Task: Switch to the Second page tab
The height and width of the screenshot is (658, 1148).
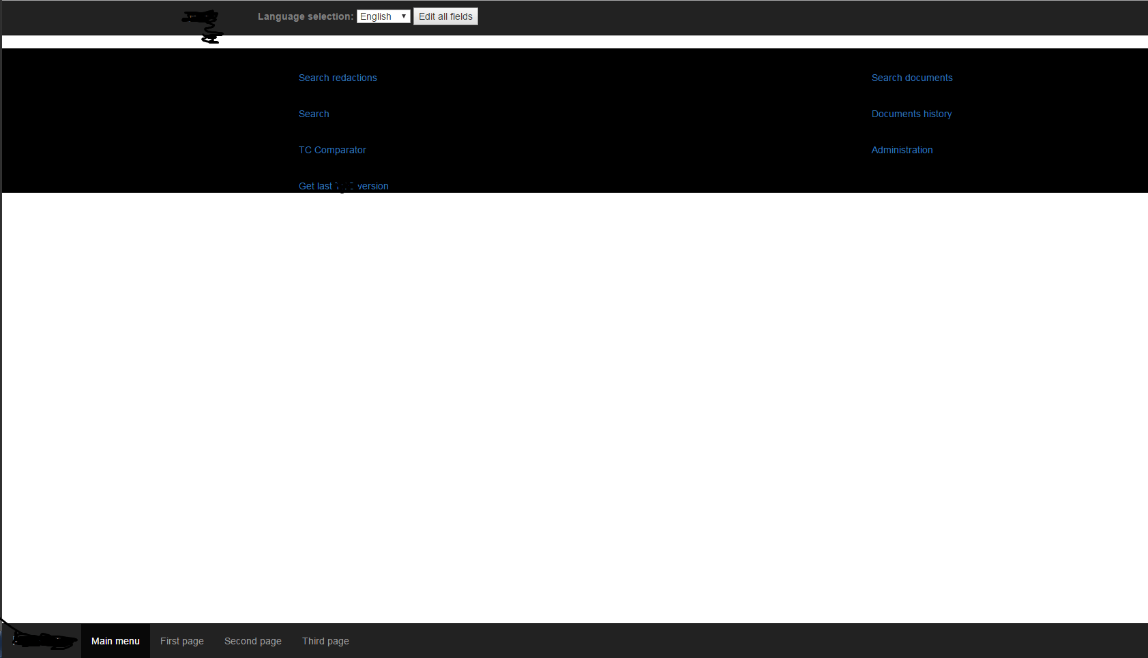Action: pyautogui.click(x=253, y=641)
